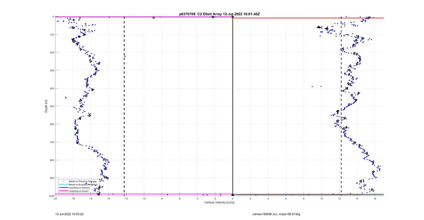Click the x-axis tick label '-6'
This screenshot has height=220, width=424.
click(x=179, y=199)
